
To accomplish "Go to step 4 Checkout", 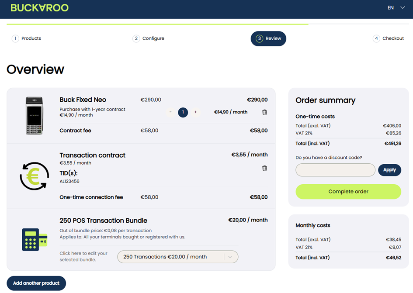I will pos(388,38).
